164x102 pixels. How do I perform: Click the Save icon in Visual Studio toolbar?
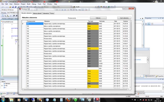click(13, 7)
